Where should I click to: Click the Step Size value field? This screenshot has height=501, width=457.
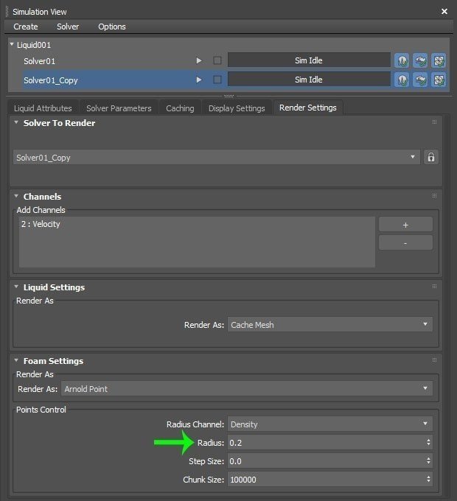326,461
